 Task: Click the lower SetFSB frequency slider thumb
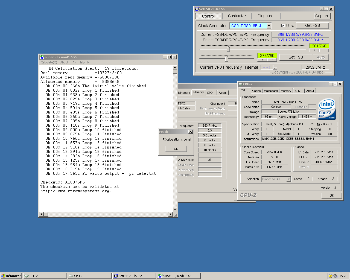(227, 59)
